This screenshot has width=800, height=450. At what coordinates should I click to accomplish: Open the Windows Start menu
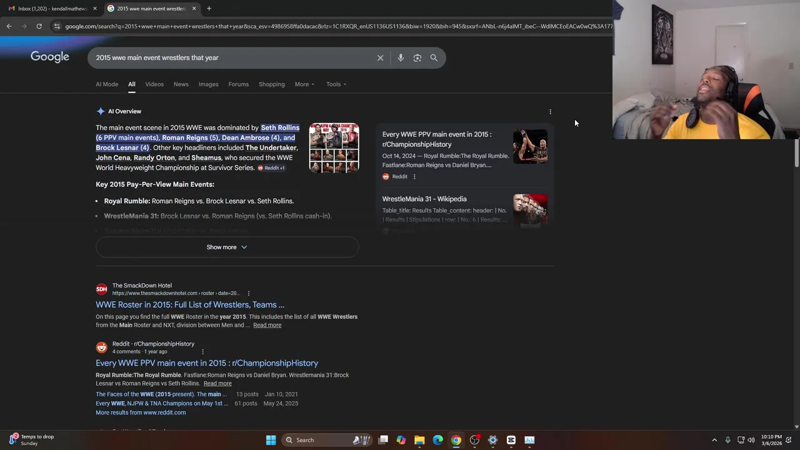point(271,440)
